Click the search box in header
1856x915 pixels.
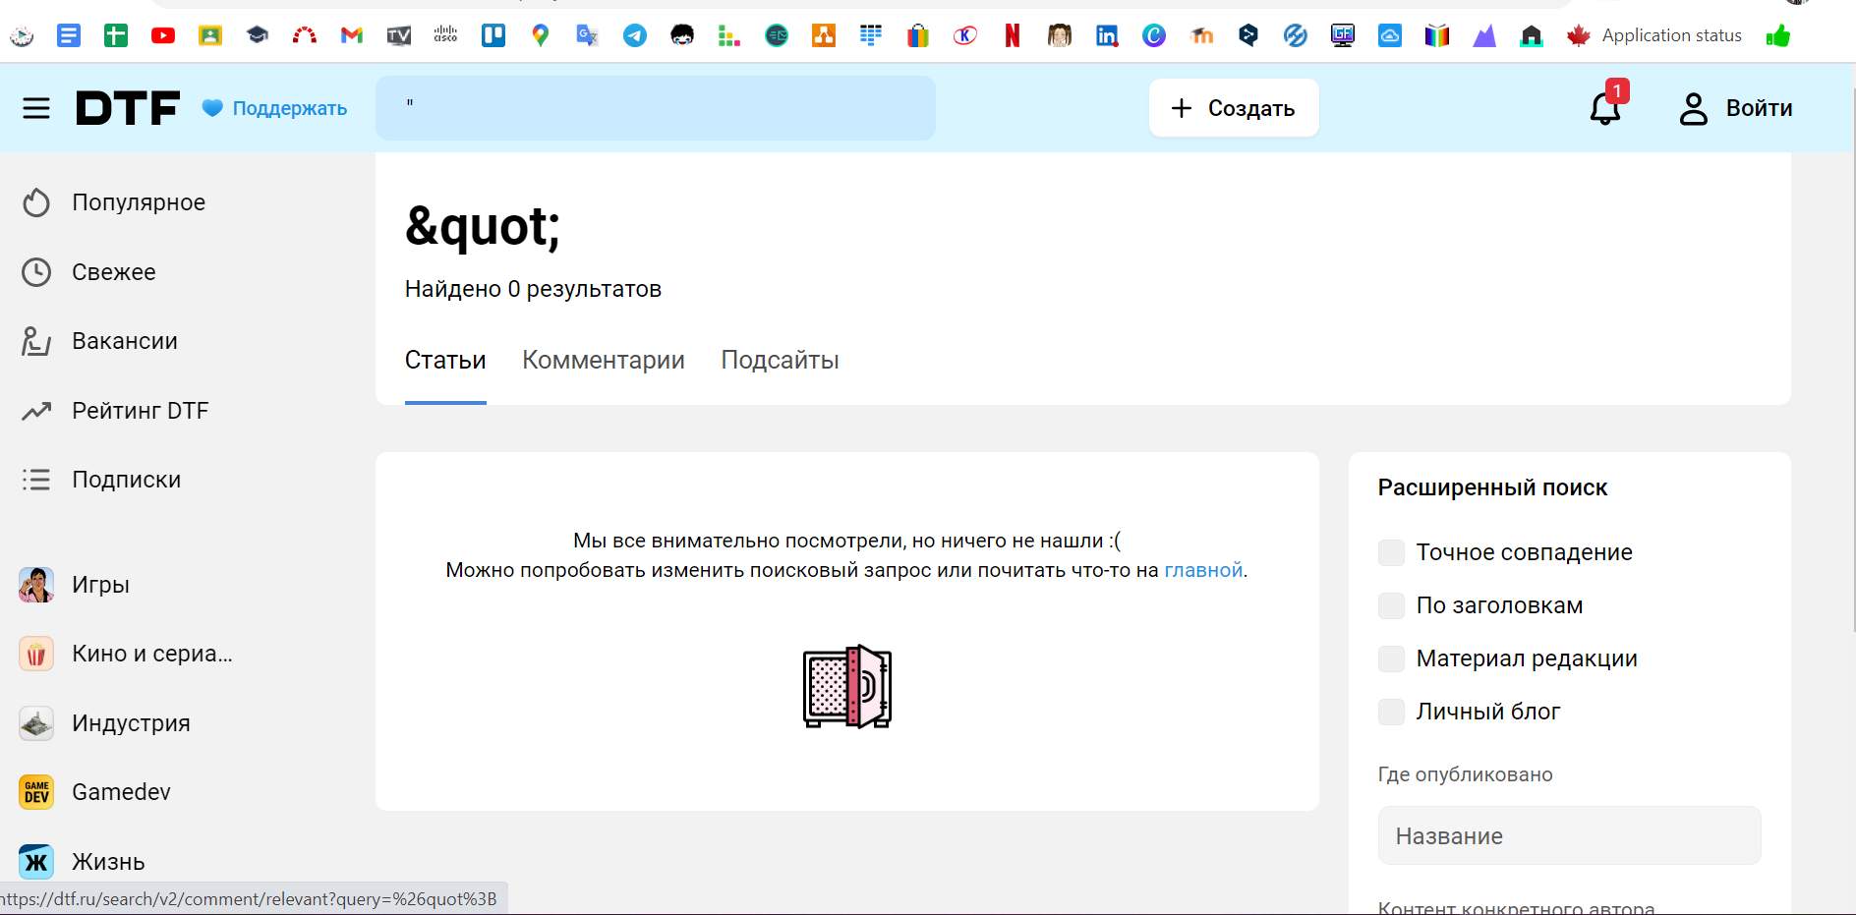656,108
